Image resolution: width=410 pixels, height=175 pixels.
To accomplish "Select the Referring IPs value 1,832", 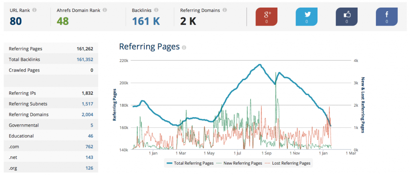I will point(88,93).
